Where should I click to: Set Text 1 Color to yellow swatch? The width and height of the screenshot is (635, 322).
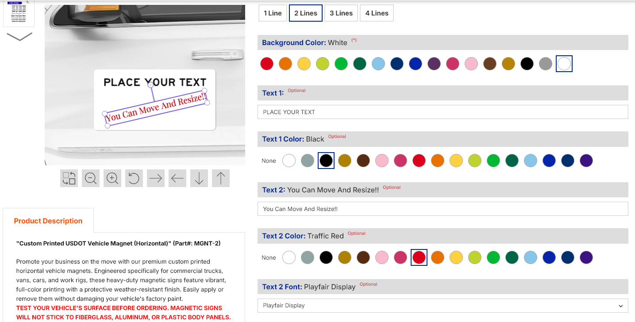point(456,161)
